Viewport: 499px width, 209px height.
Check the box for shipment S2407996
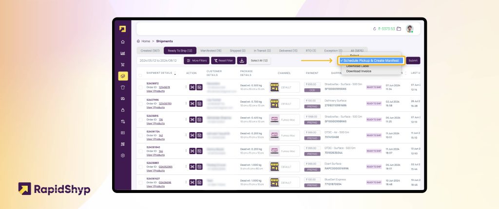140,104
